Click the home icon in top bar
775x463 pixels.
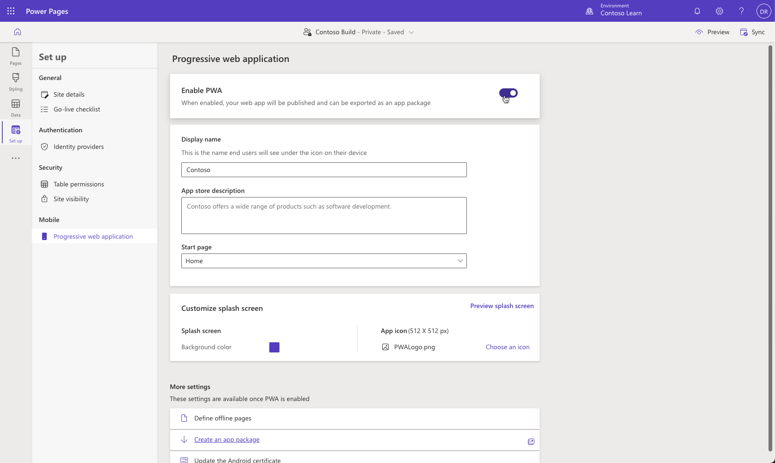(x=17, y=31)
